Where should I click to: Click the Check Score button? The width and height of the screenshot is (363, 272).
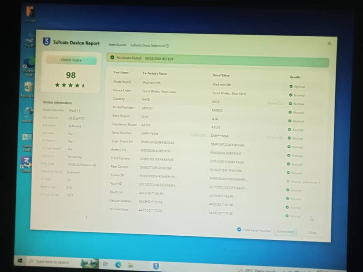click(x=71, y=60)
